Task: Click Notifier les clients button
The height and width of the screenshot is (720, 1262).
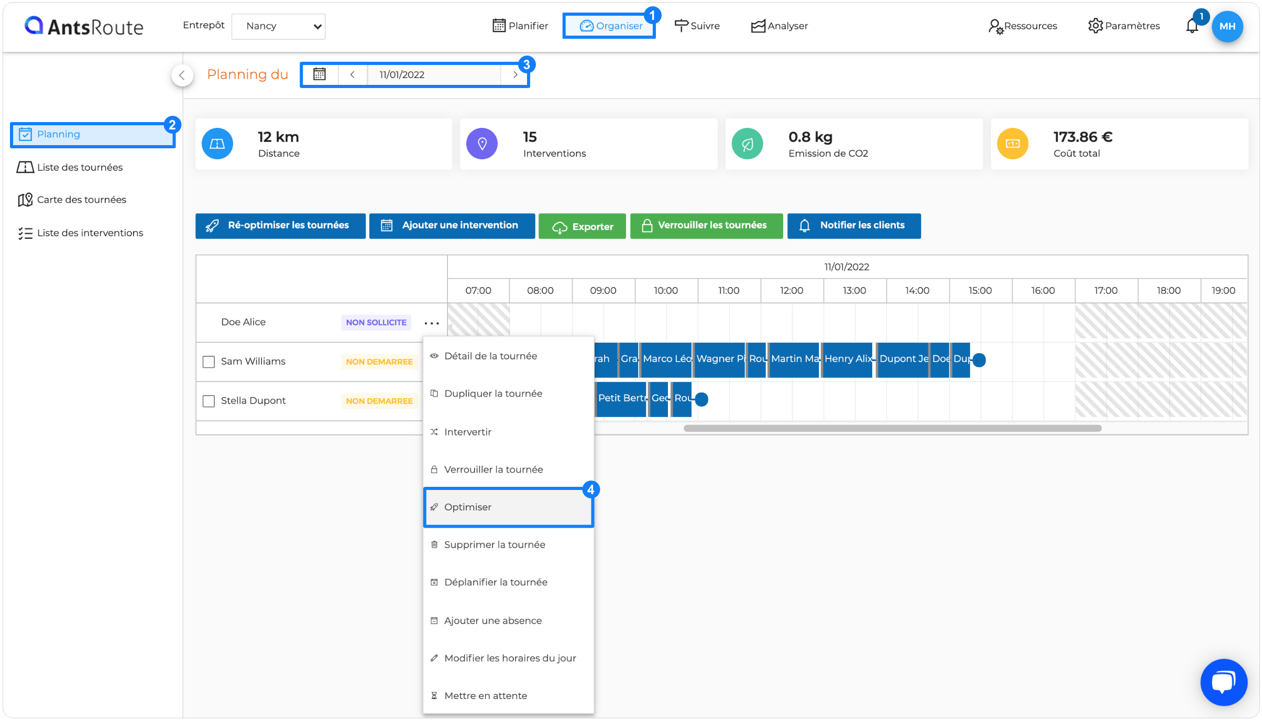Action: click(x=854, y=226)
